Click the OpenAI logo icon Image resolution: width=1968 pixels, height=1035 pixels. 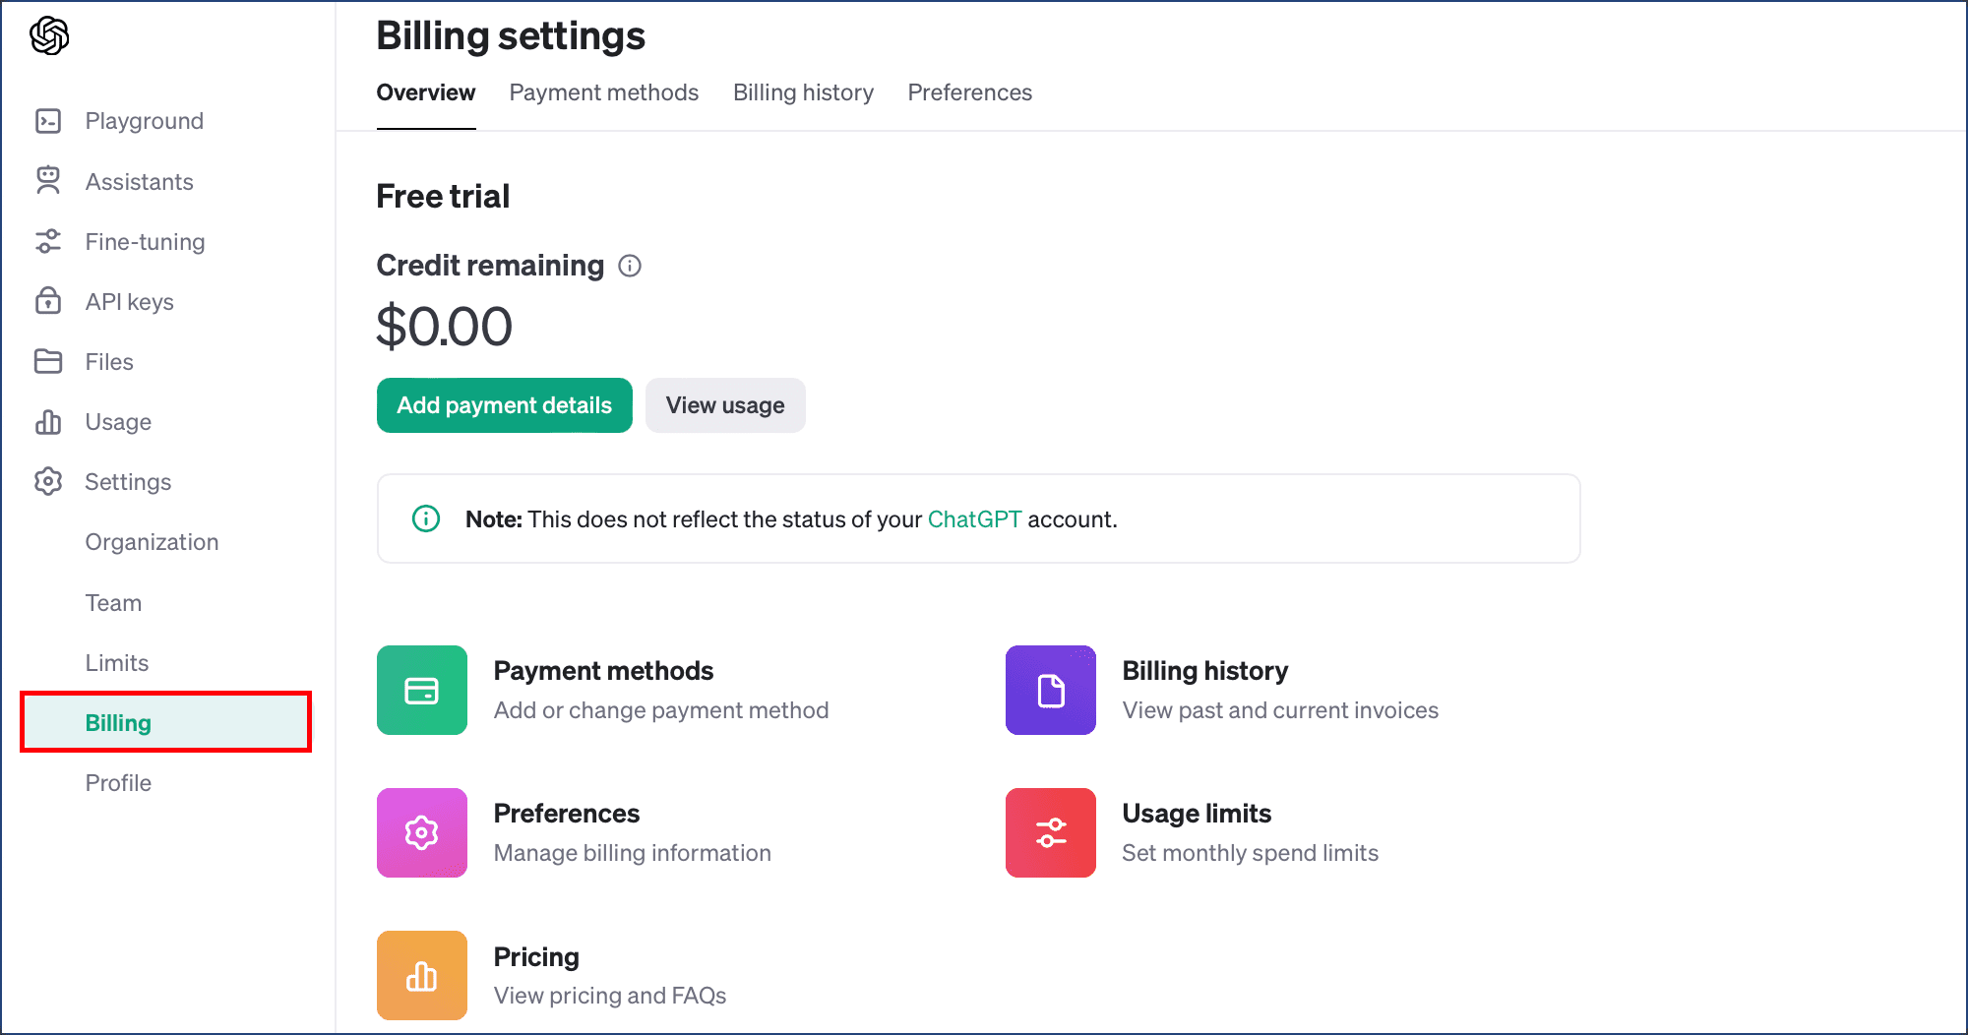(49, 36)
